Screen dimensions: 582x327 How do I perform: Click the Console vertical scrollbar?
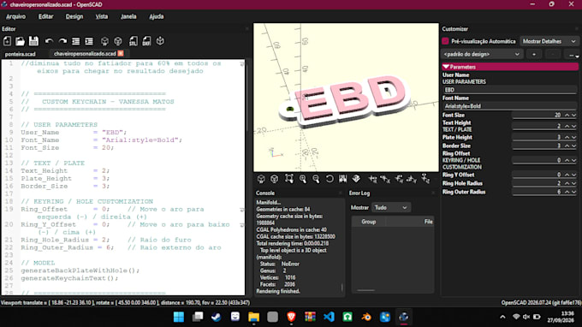341,288
